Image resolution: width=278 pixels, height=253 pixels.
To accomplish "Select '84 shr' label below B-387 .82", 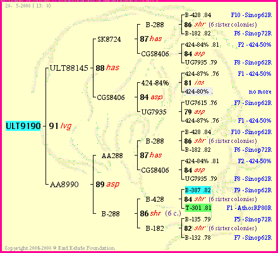I will point(221,199).
